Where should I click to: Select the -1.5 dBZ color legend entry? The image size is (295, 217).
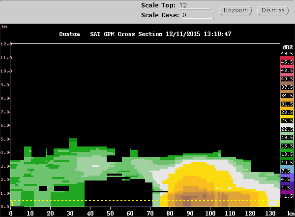287,196
